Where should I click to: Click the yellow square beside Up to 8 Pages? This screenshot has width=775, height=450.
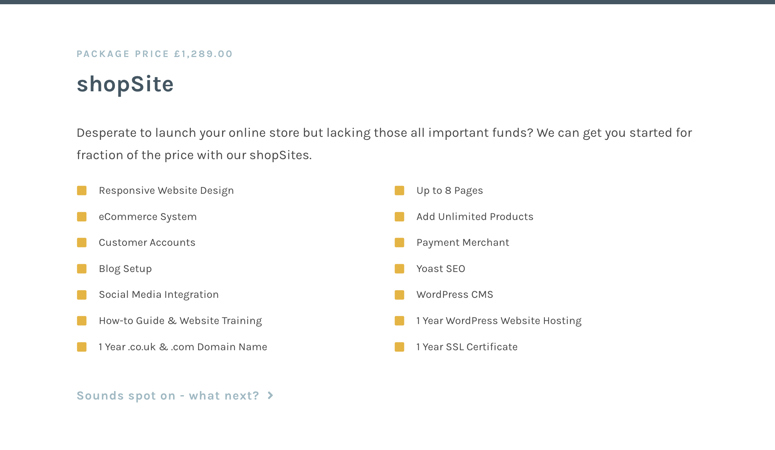coord(399,191)
